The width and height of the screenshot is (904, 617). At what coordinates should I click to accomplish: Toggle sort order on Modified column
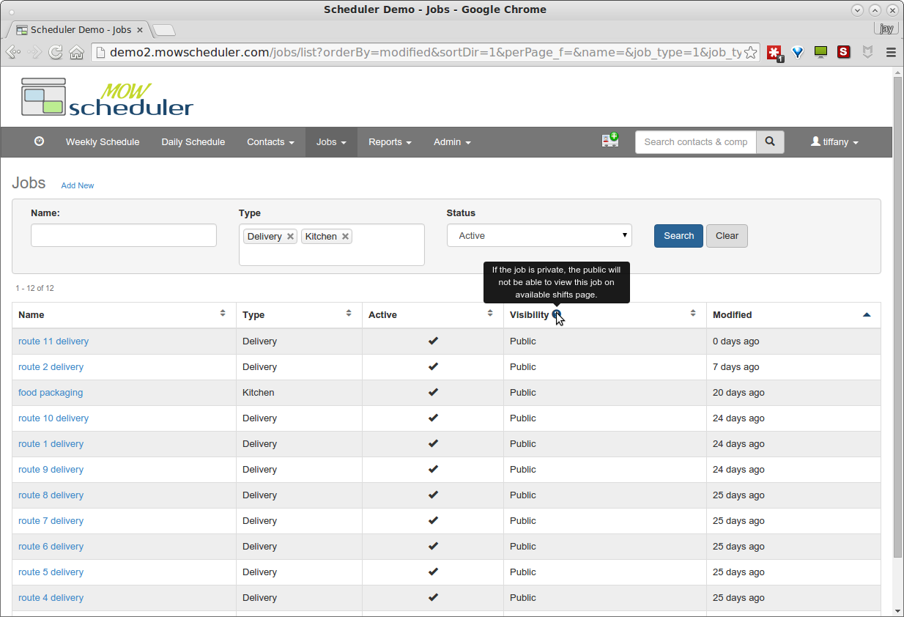point(867,314)
